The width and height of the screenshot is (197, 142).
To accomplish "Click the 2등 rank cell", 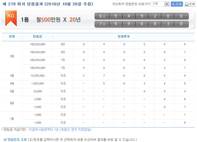I will (12, 56).
